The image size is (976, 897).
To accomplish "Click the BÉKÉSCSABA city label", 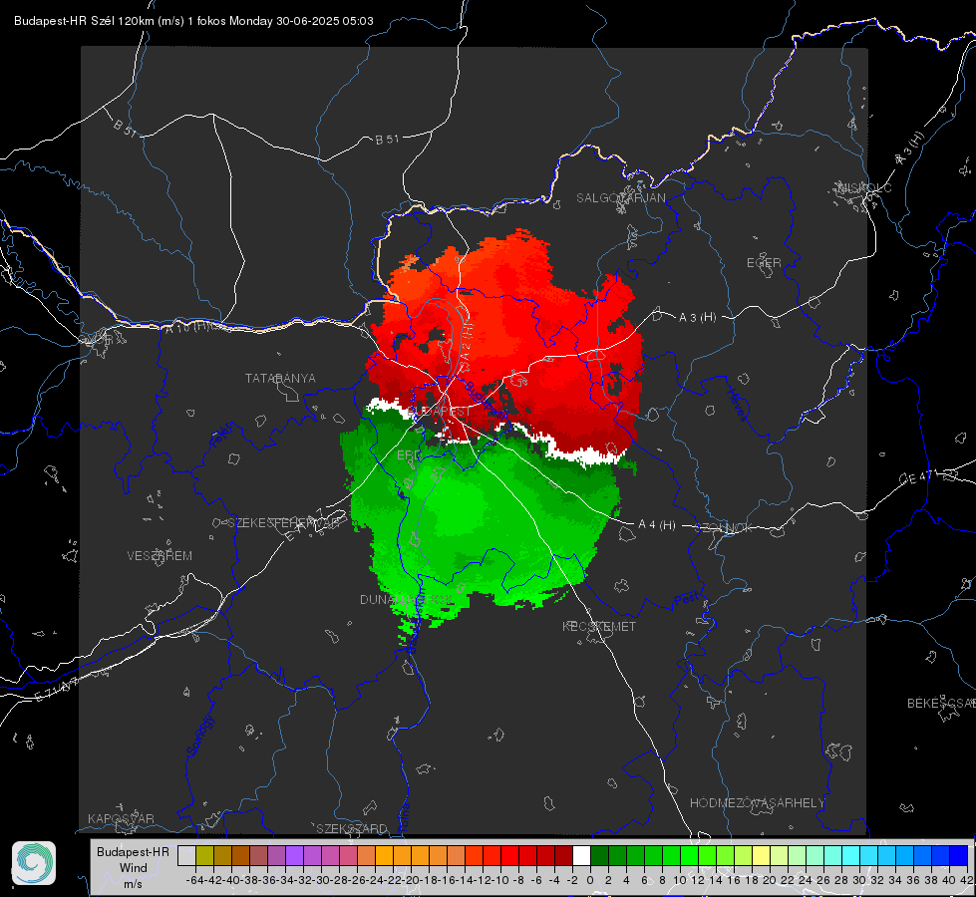I will (x=941, y=703).
